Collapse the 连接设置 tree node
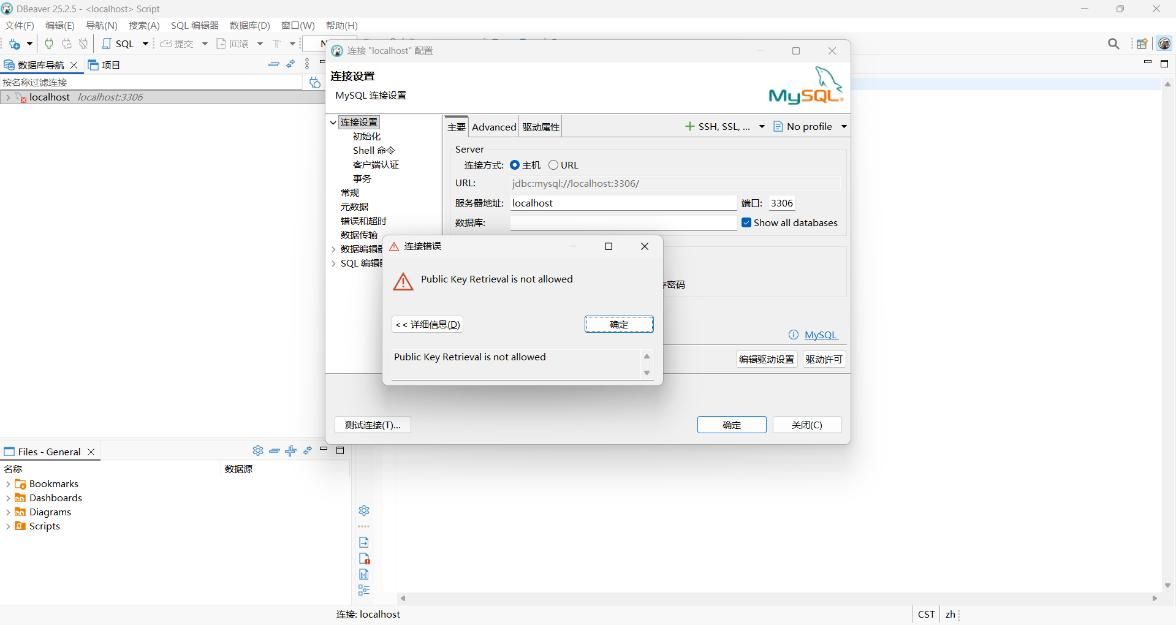The width and height of the screenshot is (1176, 625). tap(333, 123)
